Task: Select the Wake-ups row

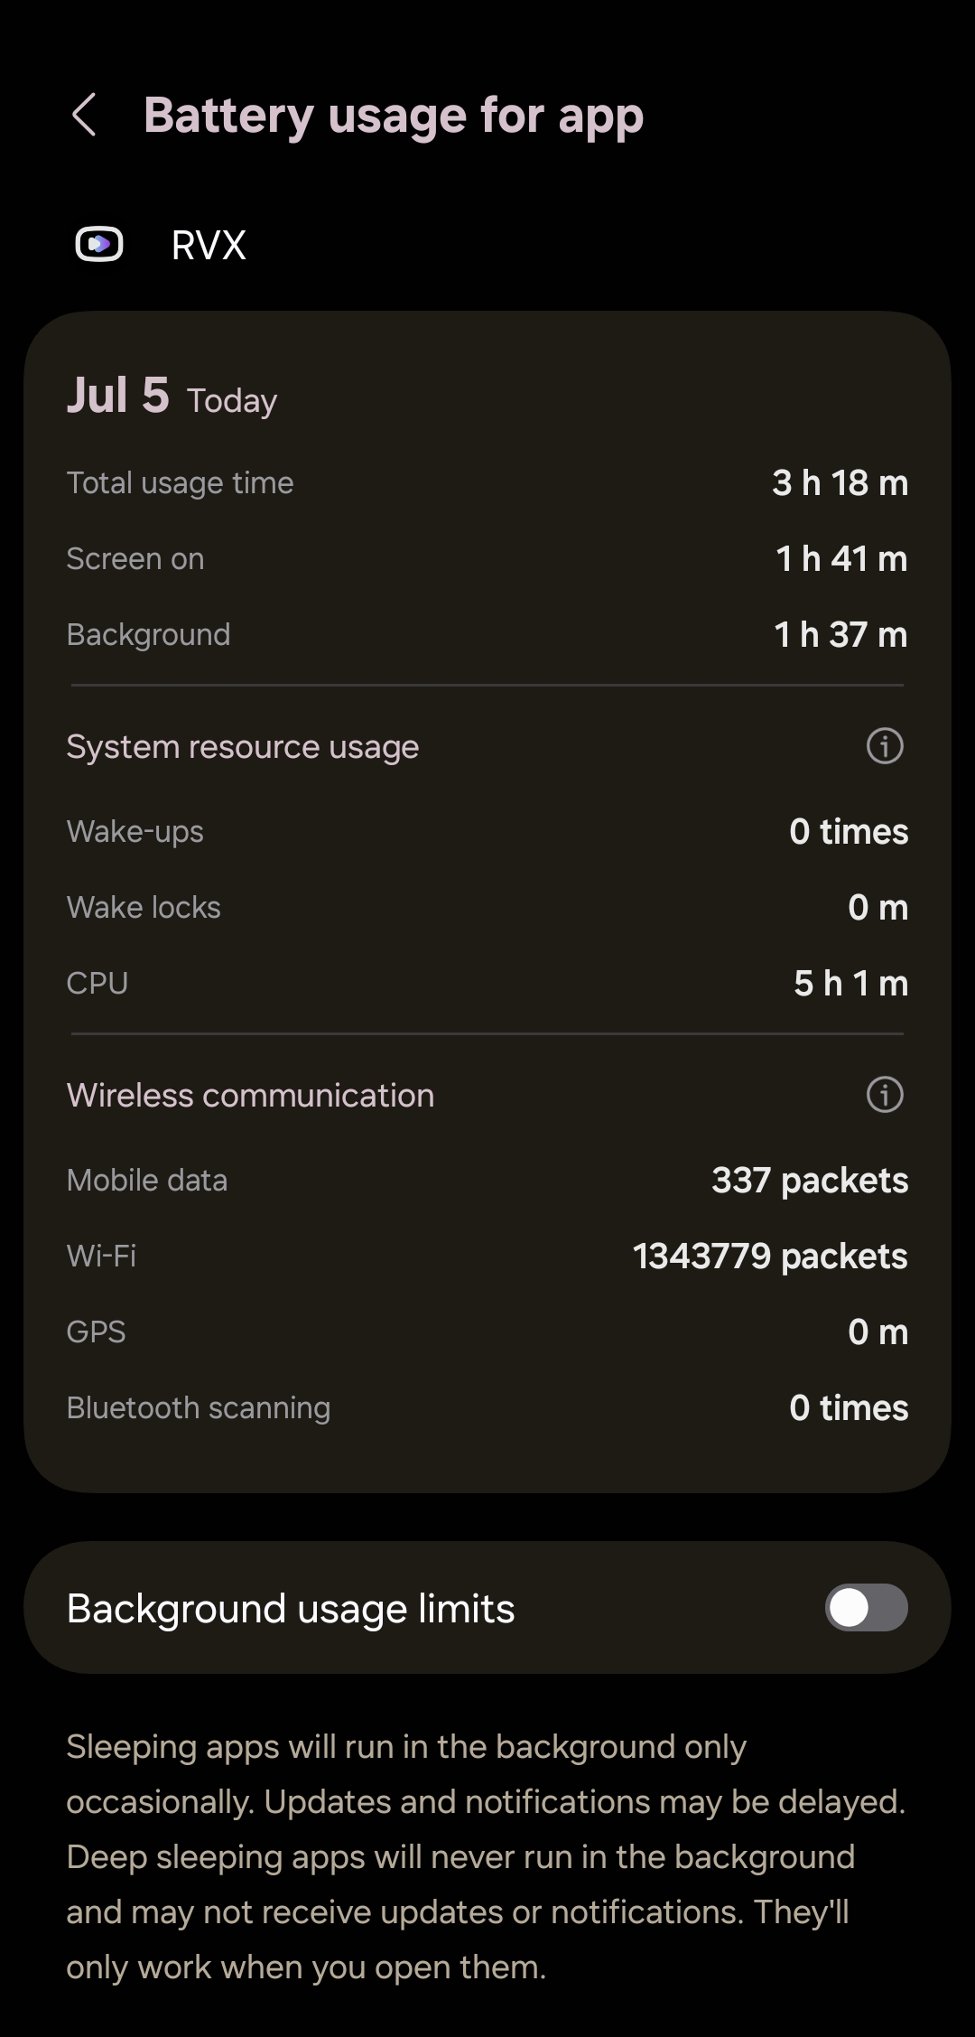Action: [x=487, y=832]
